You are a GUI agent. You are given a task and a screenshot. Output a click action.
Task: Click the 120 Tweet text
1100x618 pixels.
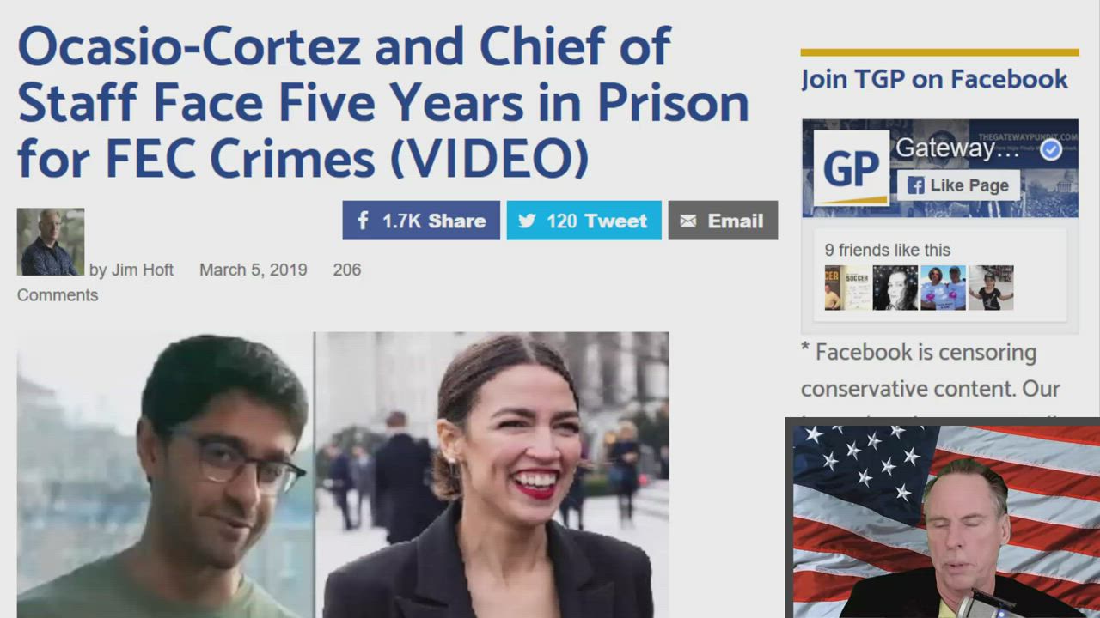point(596,221)
